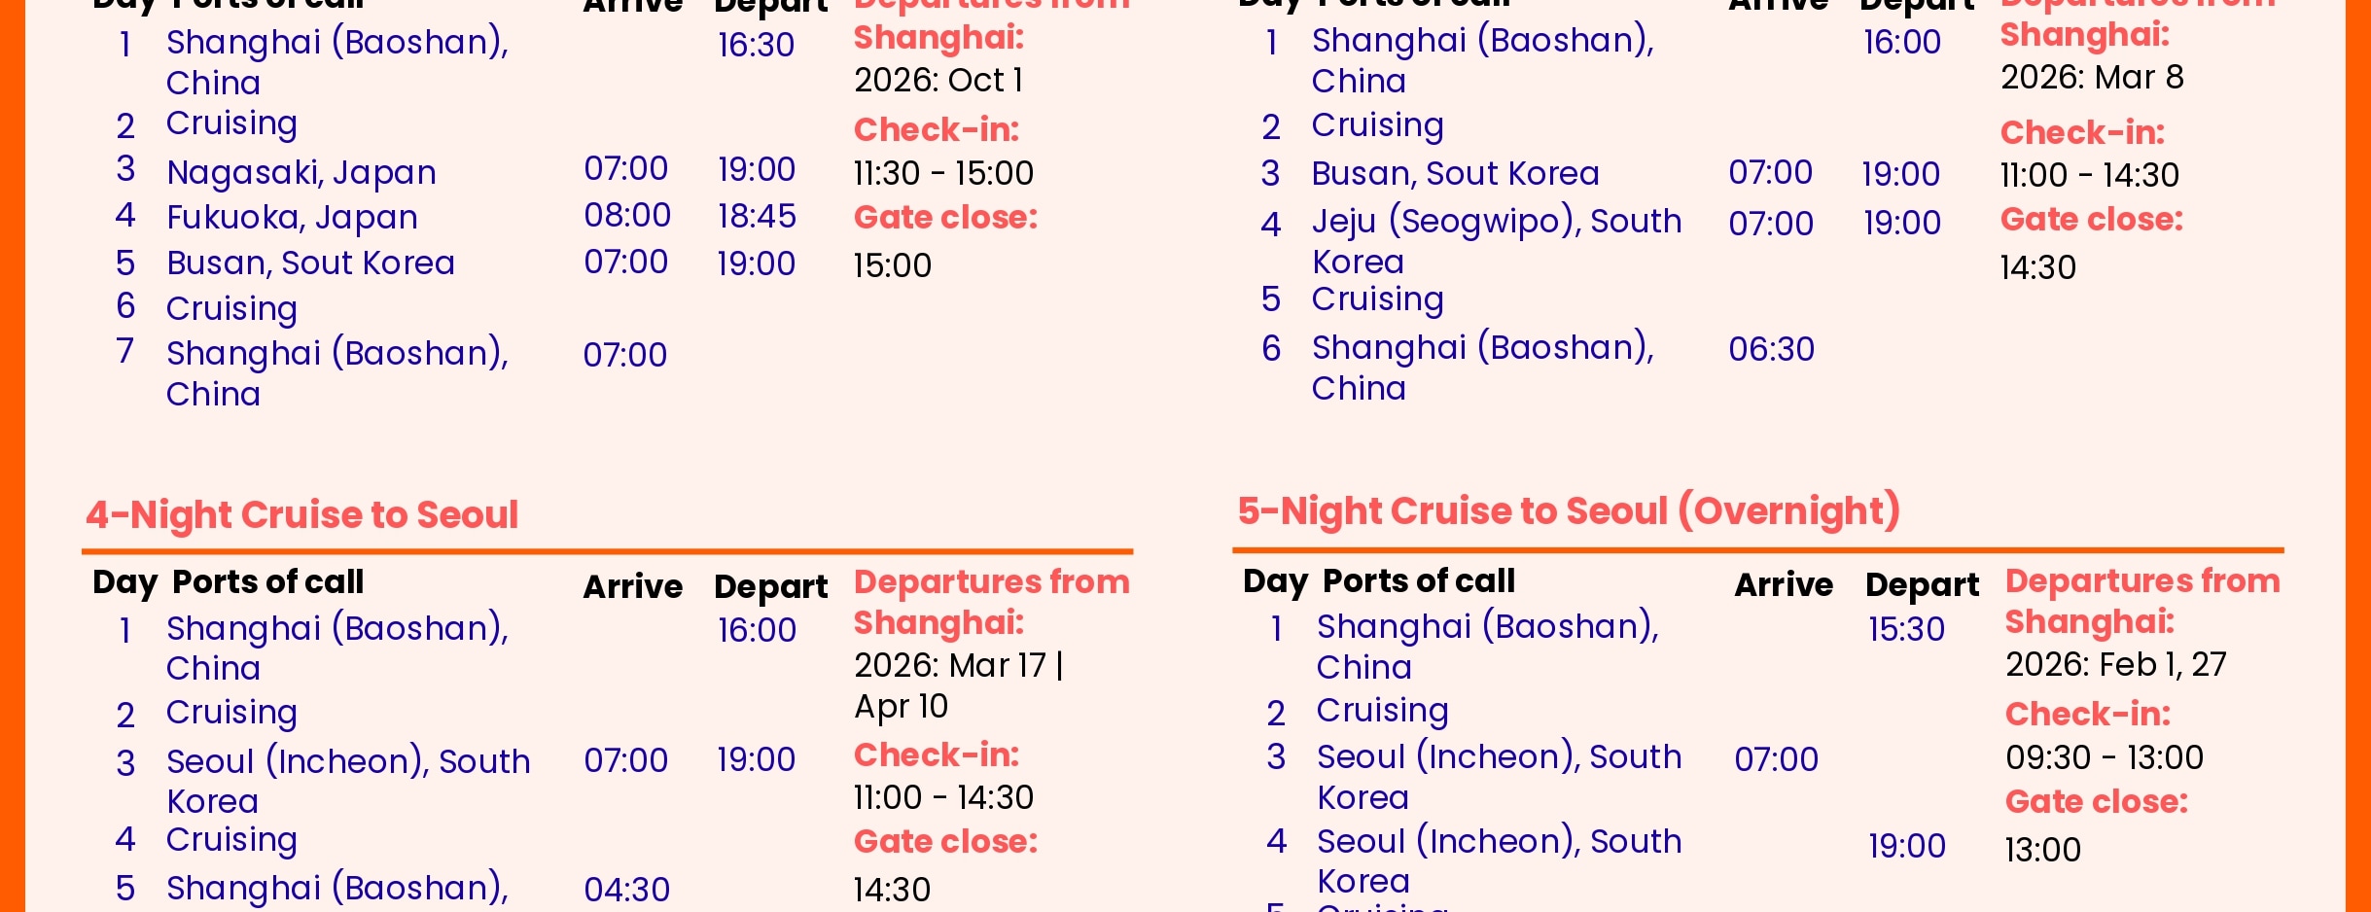Click the '5-Night Cruise to Seoul (Overnight)' heading

click(x=1569, y=511)
